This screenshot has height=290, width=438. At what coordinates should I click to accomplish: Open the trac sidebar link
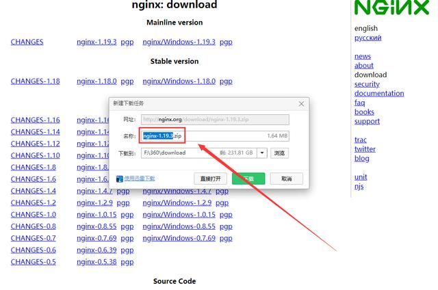coord(361,140)
